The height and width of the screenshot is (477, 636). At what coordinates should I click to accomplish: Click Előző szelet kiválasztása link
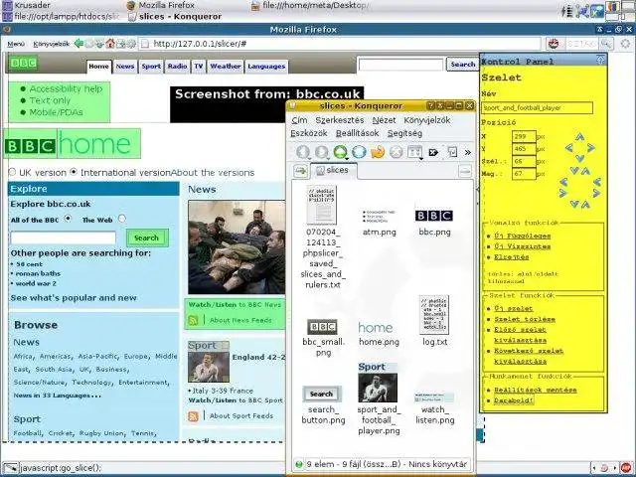click(520, 335)
